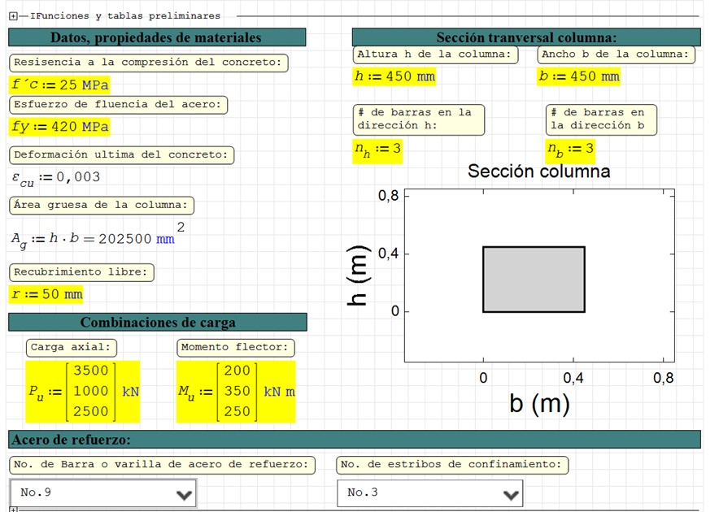Click the εcu := 0,003 definition

pyautogui.click(x=55, y=178)
